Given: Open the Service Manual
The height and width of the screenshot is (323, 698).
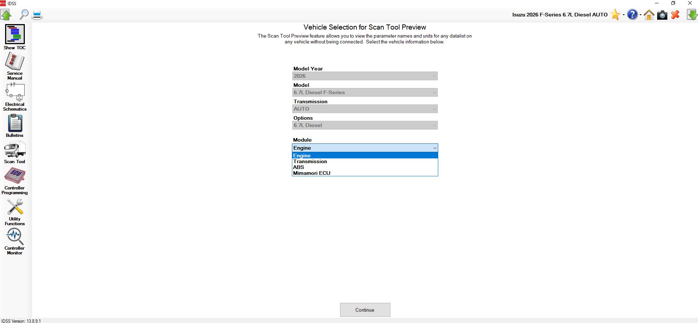Looking at the screenshot, I should coord(15,66).
